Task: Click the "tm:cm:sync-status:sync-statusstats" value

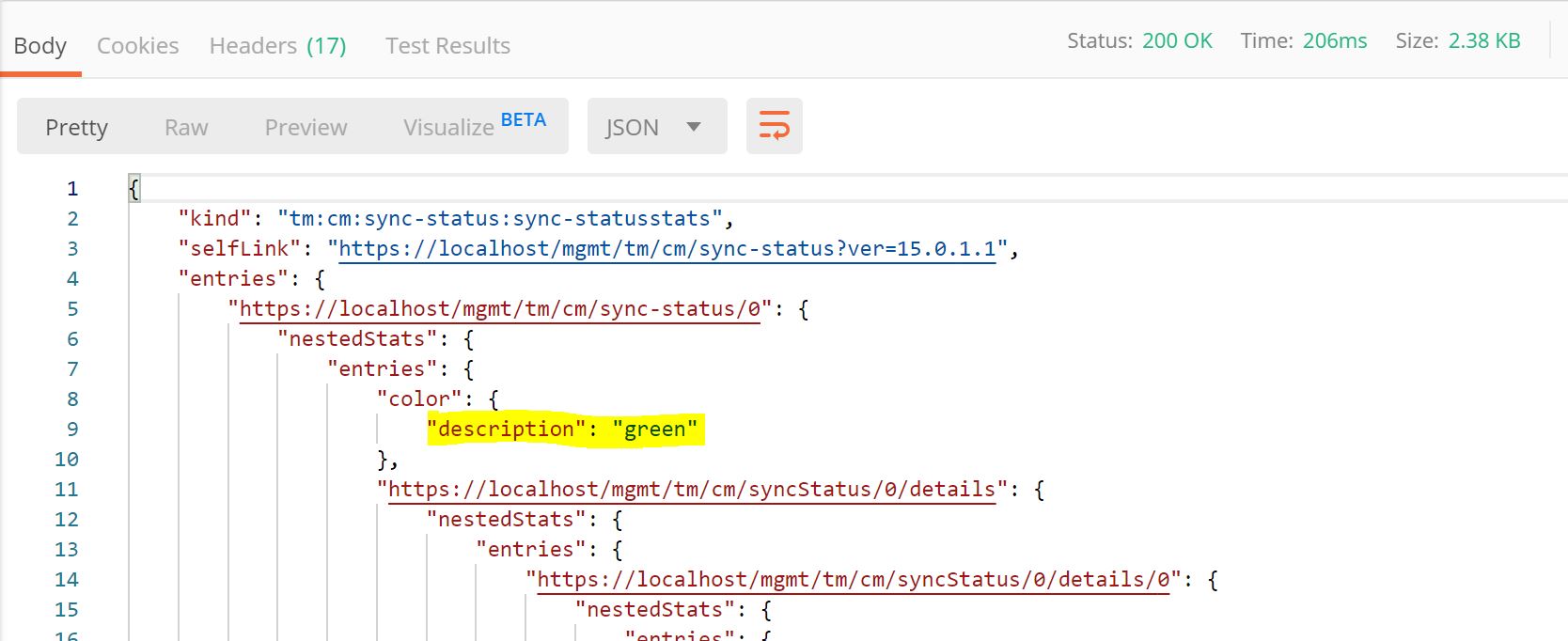Action: tap(499, 218)
